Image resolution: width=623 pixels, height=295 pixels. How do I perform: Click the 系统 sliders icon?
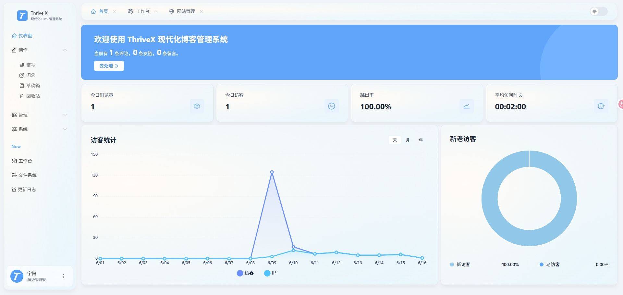[14, 129]
